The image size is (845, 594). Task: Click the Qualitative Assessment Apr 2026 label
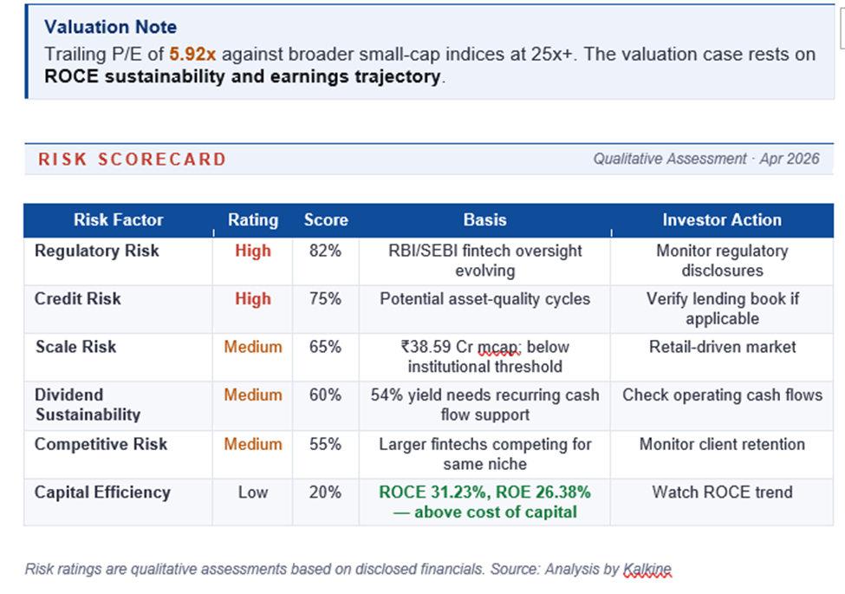(x=705, y=160)
